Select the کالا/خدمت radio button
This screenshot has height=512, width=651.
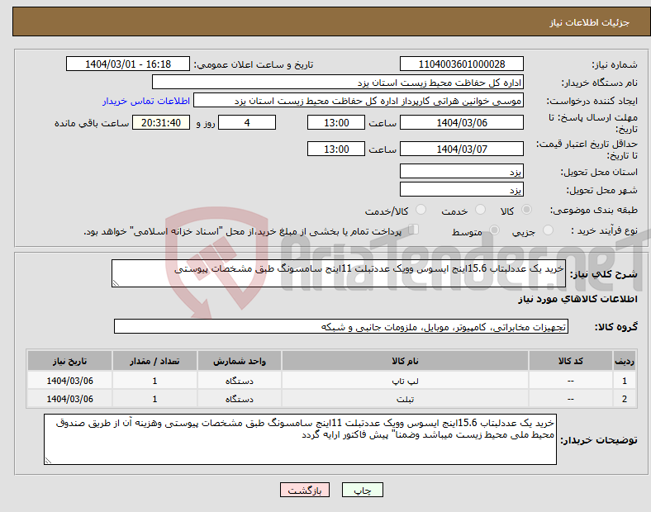[421, 210]
